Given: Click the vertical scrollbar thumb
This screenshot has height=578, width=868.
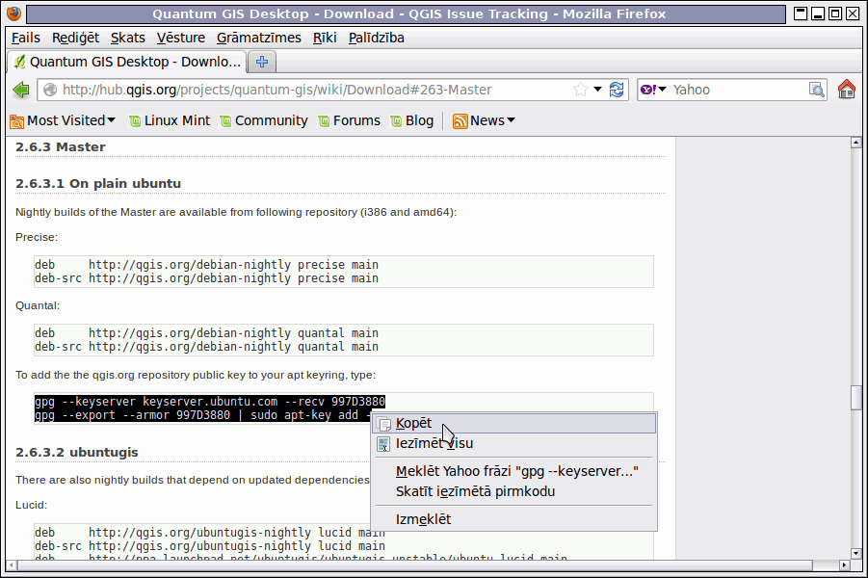Looking at the screenshot, I should [x=855, y=398].
